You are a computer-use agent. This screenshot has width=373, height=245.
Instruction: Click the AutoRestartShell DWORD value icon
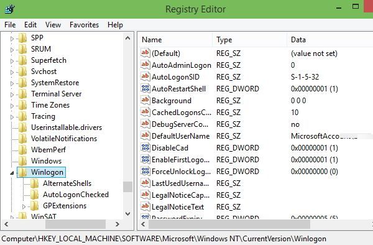tap(145, 88)
